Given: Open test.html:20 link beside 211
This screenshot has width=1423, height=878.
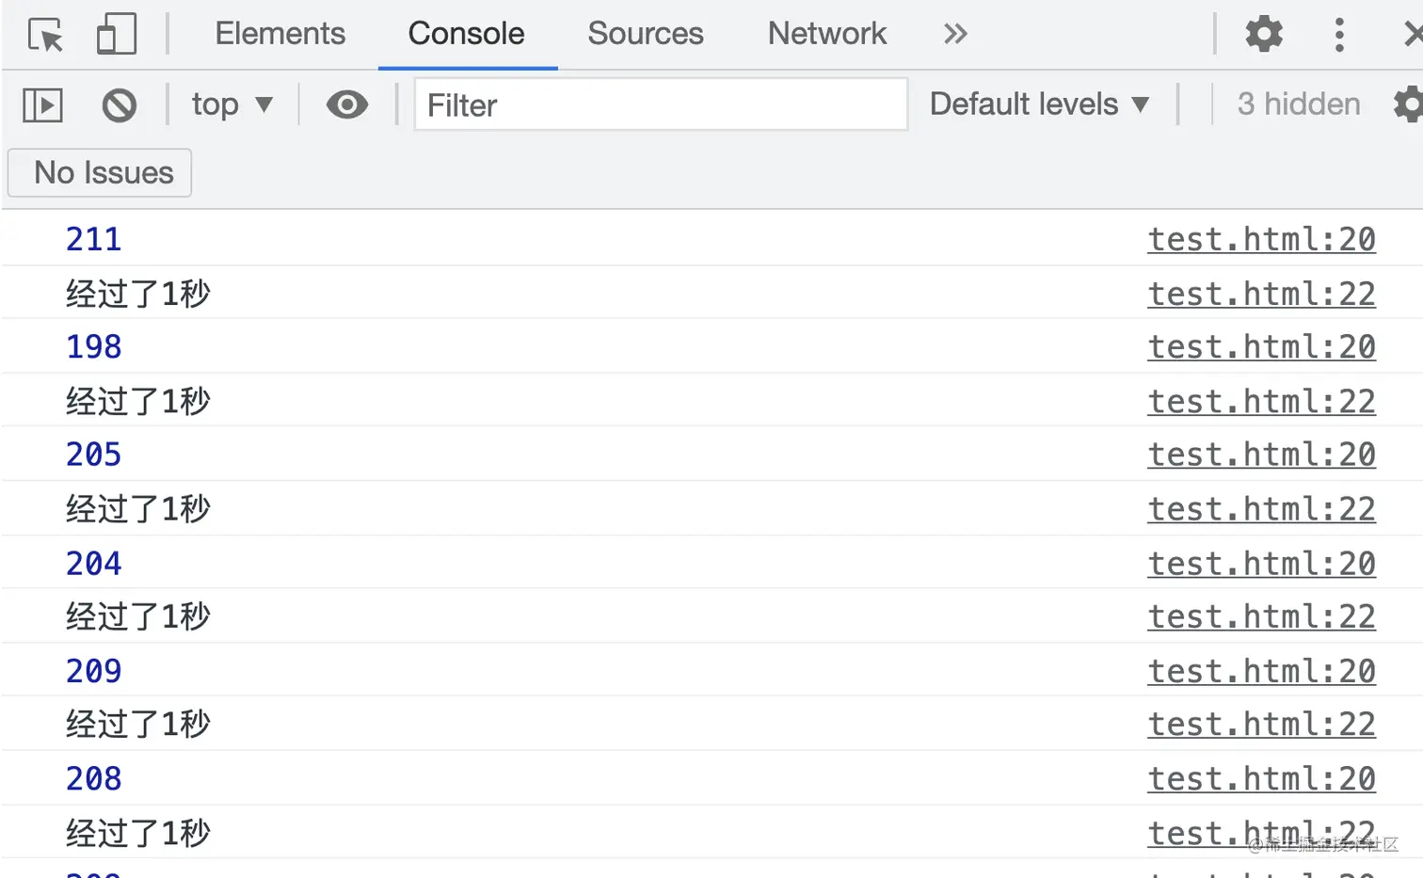Looking at the screenshot, I should pos(1260,240).
